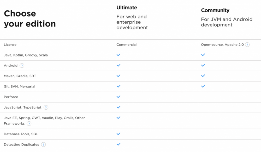Click the License row label
261x152 pixels.
click(10, 45)
